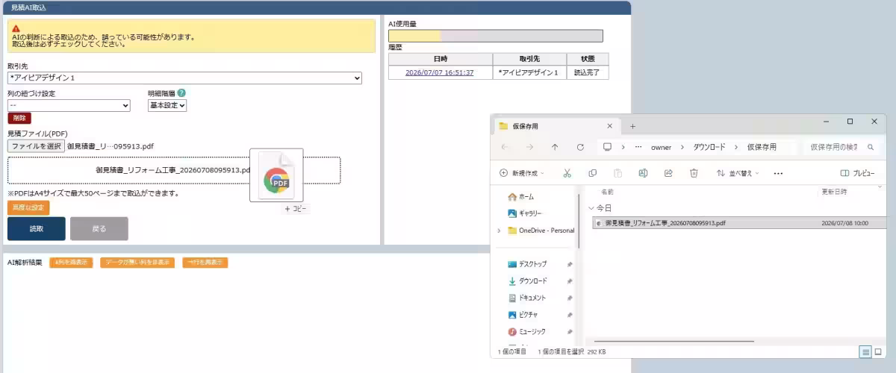
Task: Switch Explorer to large icons view
Action: pos(879,351)
